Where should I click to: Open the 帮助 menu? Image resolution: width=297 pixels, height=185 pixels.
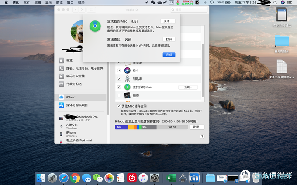click(x=81, y=3)
